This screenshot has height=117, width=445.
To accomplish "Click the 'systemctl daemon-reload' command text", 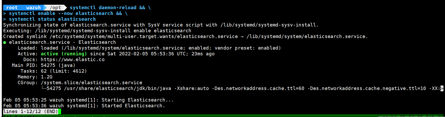I will (x=103, y=8).
